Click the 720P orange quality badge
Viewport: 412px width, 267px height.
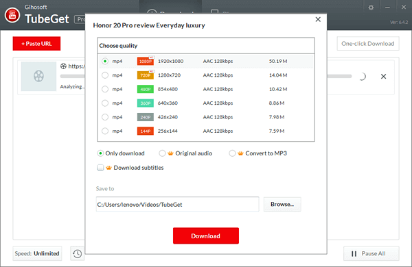(x=146, y=75)
